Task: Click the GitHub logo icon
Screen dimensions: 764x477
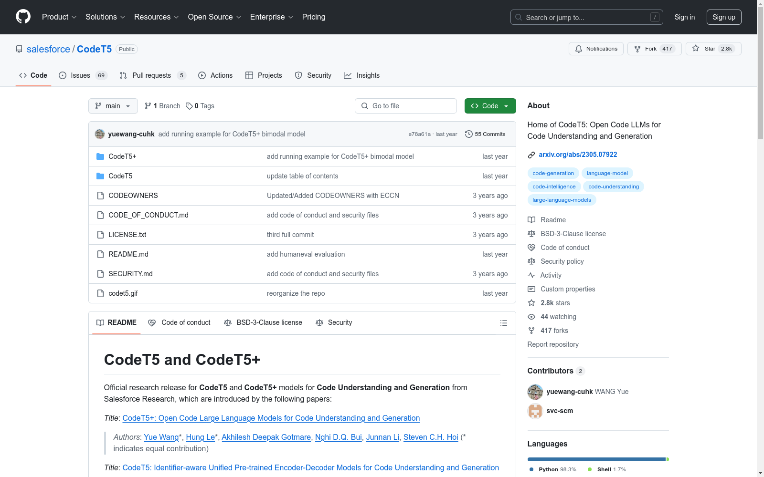Action: tap(23, 17)
